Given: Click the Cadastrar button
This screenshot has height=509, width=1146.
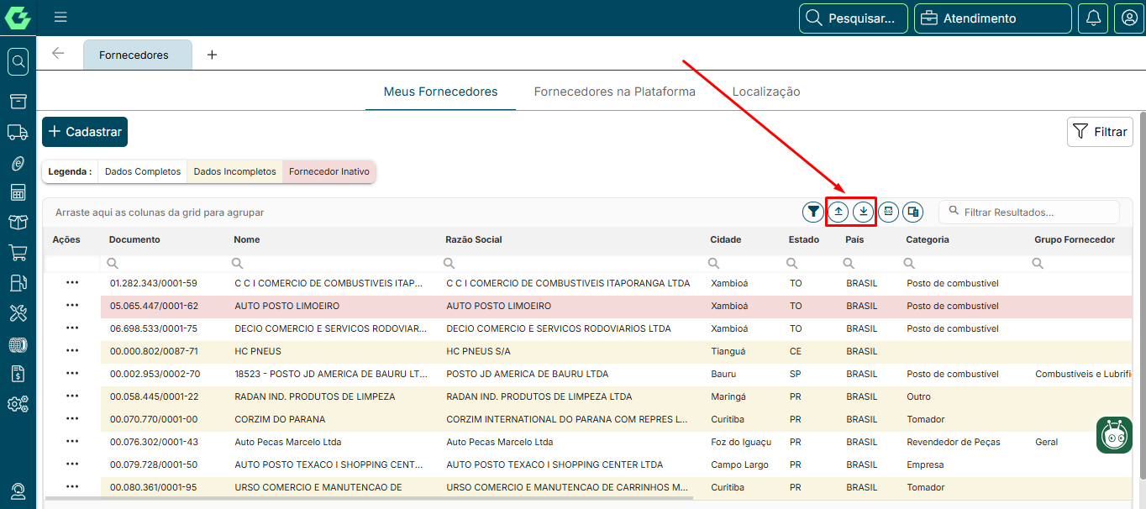Looking at the screenshot, I should [x=85, y=132].
